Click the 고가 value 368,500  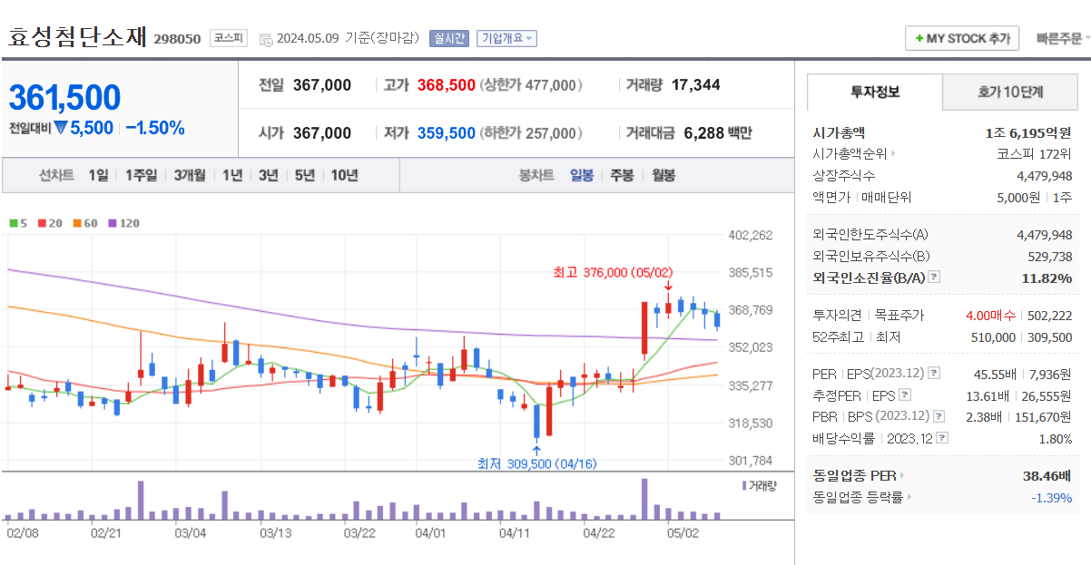coord(447,84)
